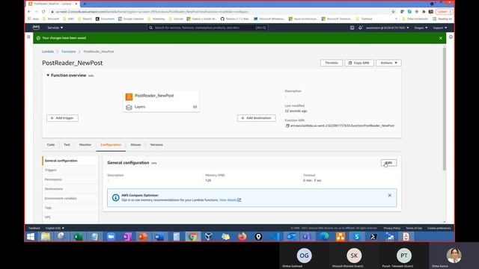Screen dimensions: 479x269
Task: Open Cookie preferences footer link
Action: (439, 228)
